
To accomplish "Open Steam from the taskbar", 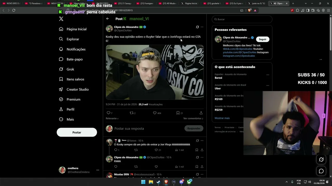I will [x=158, y=182].
